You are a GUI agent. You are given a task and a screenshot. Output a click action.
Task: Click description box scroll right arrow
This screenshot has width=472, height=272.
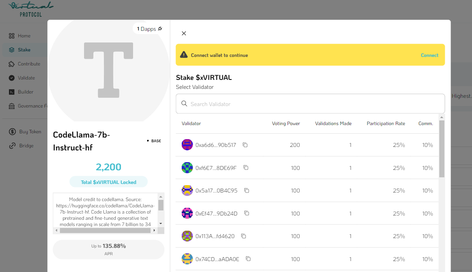[x=154, y=230]
